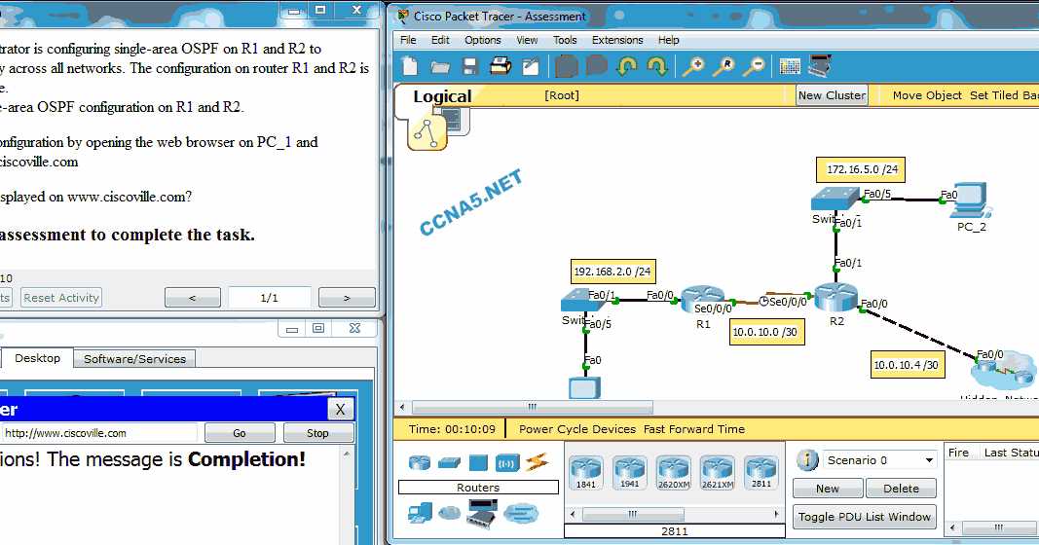The width and height of the screenshot is (1039, 545).
Task: Print the network with the printer icon
Action: point(501,66)
